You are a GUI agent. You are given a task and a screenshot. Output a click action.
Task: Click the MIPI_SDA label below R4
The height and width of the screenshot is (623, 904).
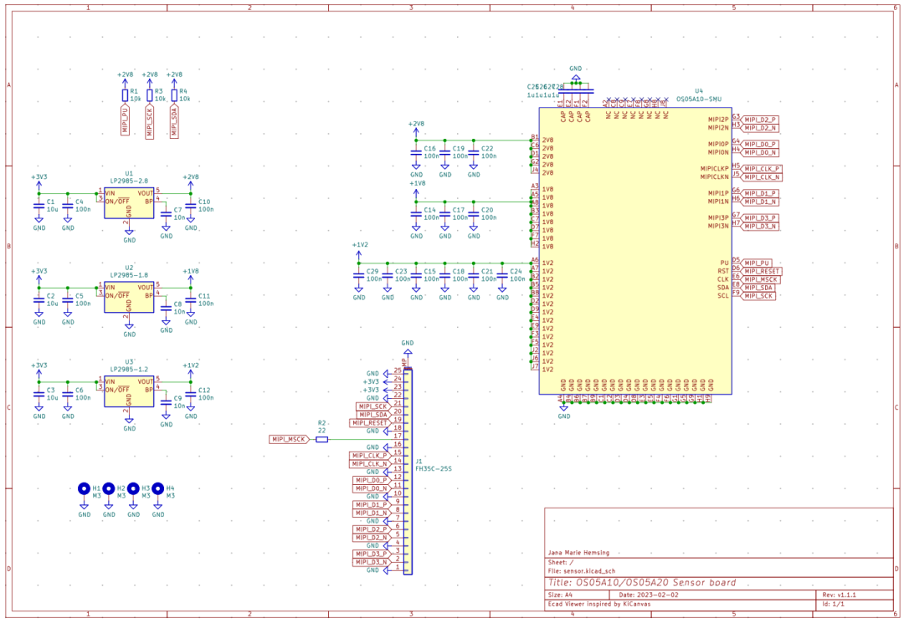click(x=174, y=122)
